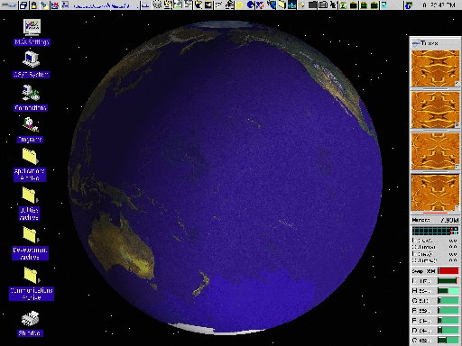Click the padlock lockup icon in top bar
This screenshot has height=346, width=462.
pyautogui.click(x=34, y=5)
